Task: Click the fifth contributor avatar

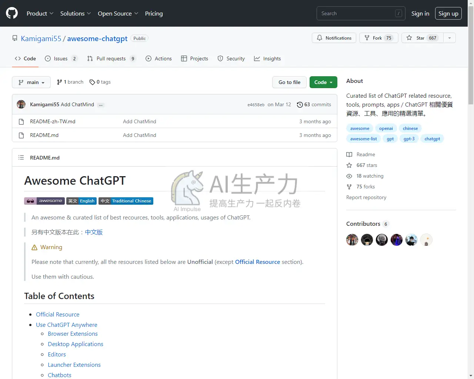Action: tap(411, 240)
